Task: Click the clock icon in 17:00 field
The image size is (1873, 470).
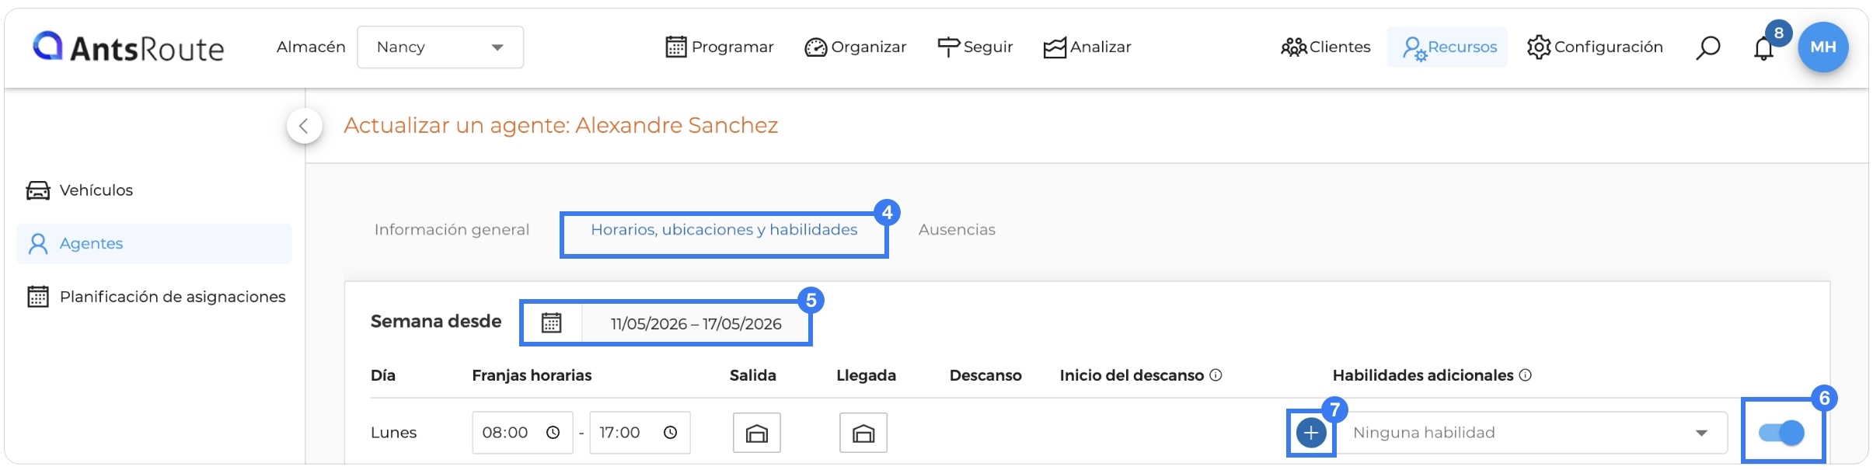Action: point(670,433)
